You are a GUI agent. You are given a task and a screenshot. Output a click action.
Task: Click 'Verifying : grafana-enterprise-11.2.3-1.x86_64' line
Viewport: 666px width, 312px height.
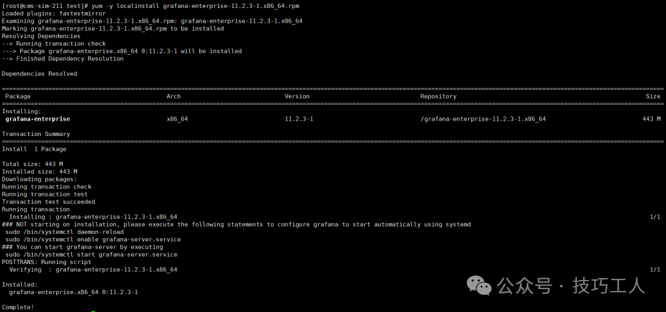tap(93, 270)
